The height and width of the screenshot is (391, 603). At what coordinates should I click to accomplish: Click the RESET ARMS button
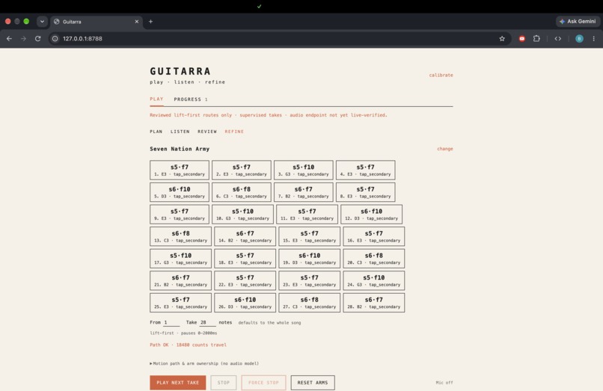[x=313, y=383]
